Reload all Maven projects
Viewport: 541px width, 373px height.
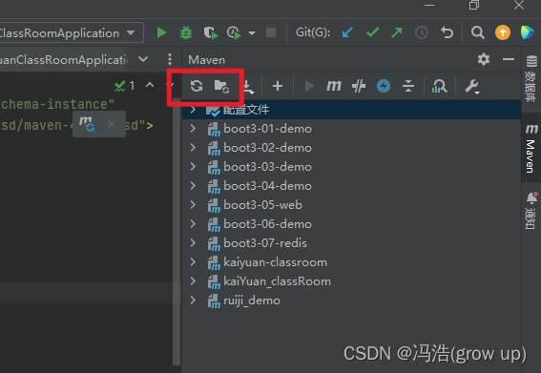pos(197,86)
